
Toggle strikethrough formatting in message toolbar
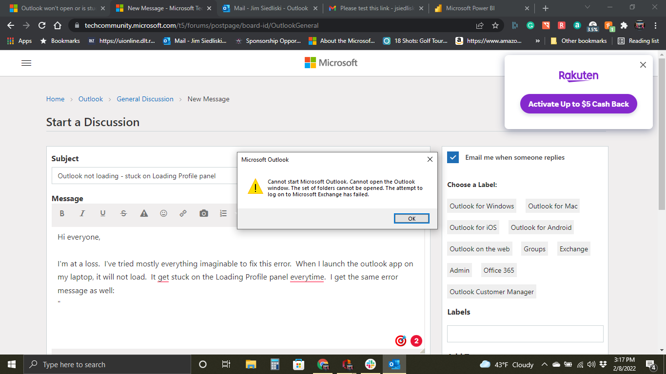click(123, 213)
